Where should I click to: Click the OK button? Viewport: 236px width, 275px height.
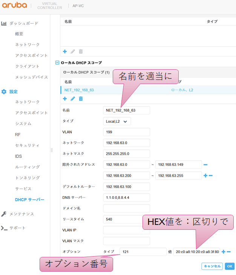coord(230,266)
